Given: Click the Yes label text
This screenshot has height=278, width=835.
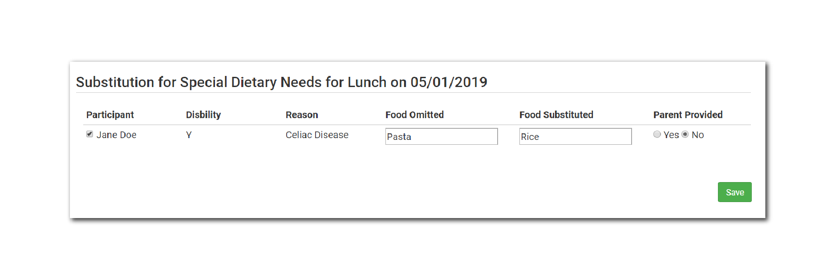Looking at the screenshot, I should (671, 135).
